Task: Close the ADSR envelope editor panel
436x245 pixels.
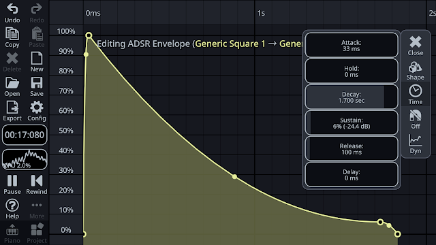Action: (416, 46)
